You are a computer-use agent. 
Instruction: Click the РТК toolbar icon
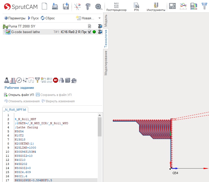point(136,7)
